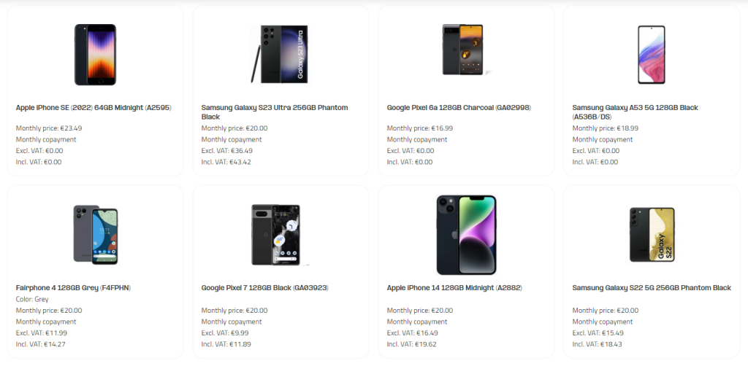Click the Google Pixel 6a product image

pyautogui.click(x=466, y=50)
